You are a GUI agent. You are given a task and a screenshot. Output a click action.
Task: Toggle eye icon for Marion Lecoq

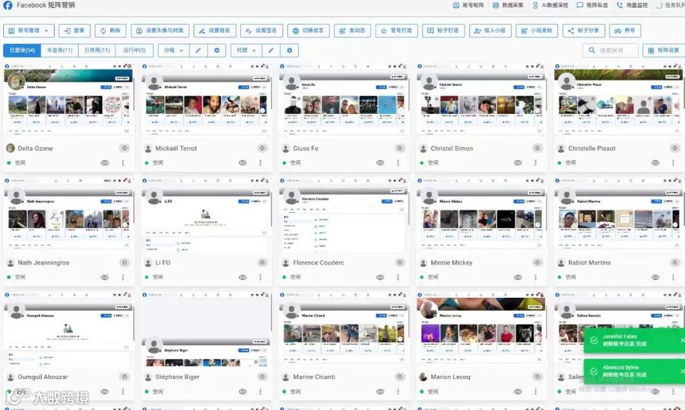tap(518, 392)
